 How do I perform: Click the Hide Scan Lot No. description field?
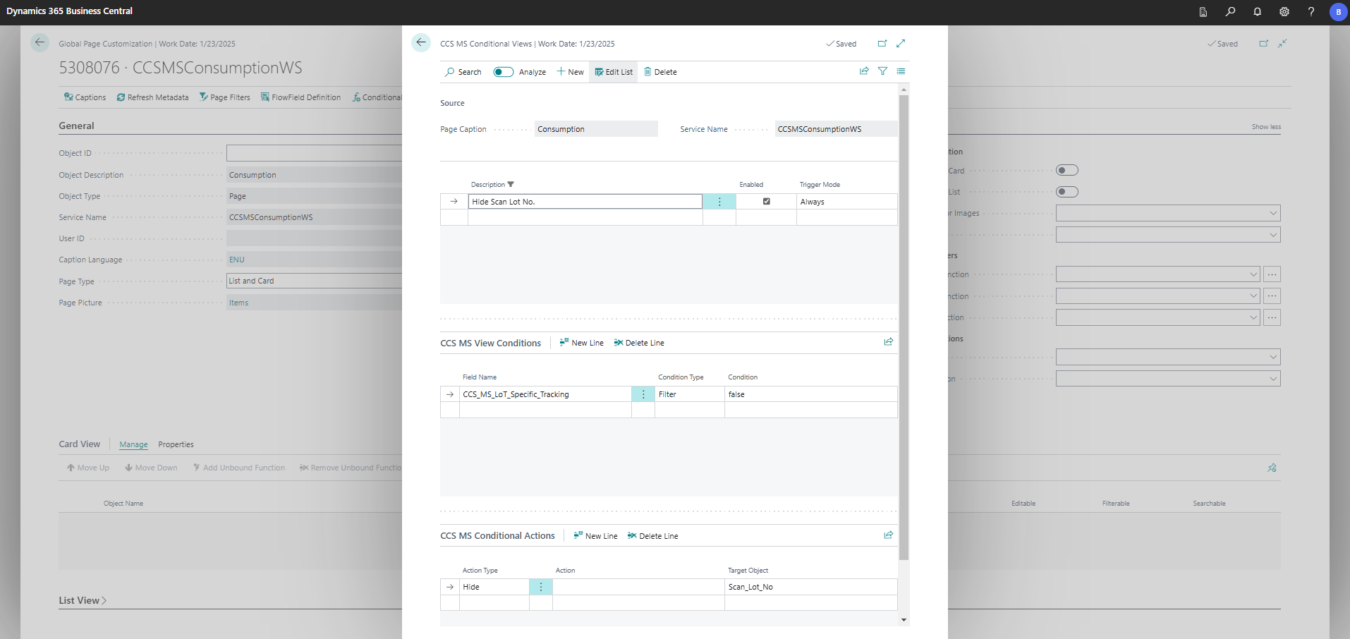(585, 202)
